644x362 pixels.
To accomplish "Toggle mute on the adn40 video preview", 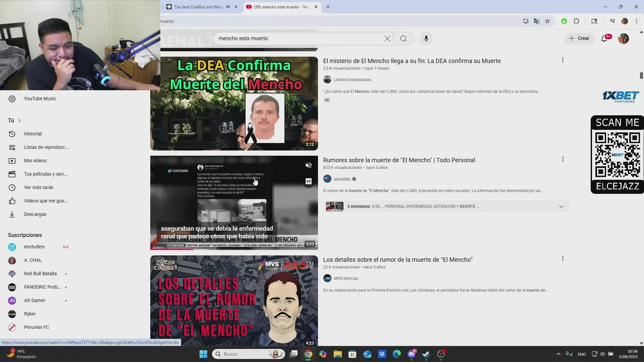I will tap(308, 165).
